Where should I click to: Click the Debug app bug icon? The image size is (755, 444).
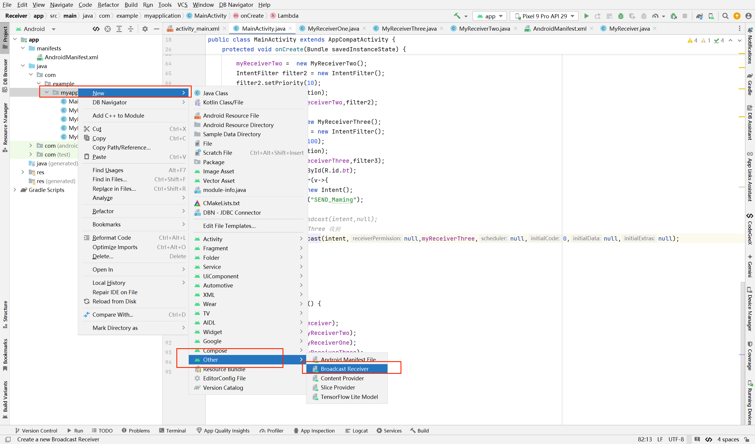point(621,16)
